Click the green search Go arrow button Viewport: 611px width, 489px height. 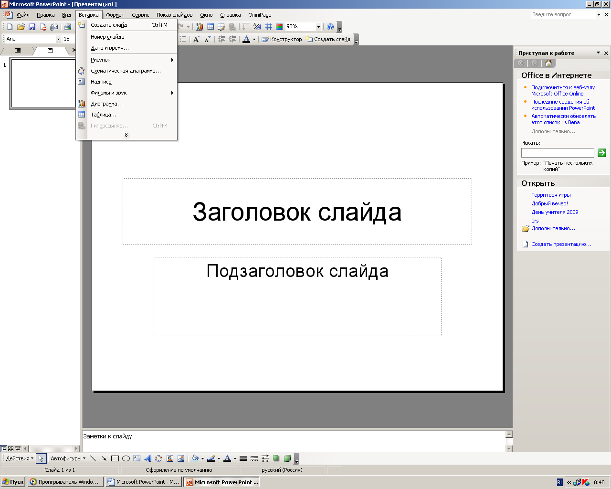602,153
